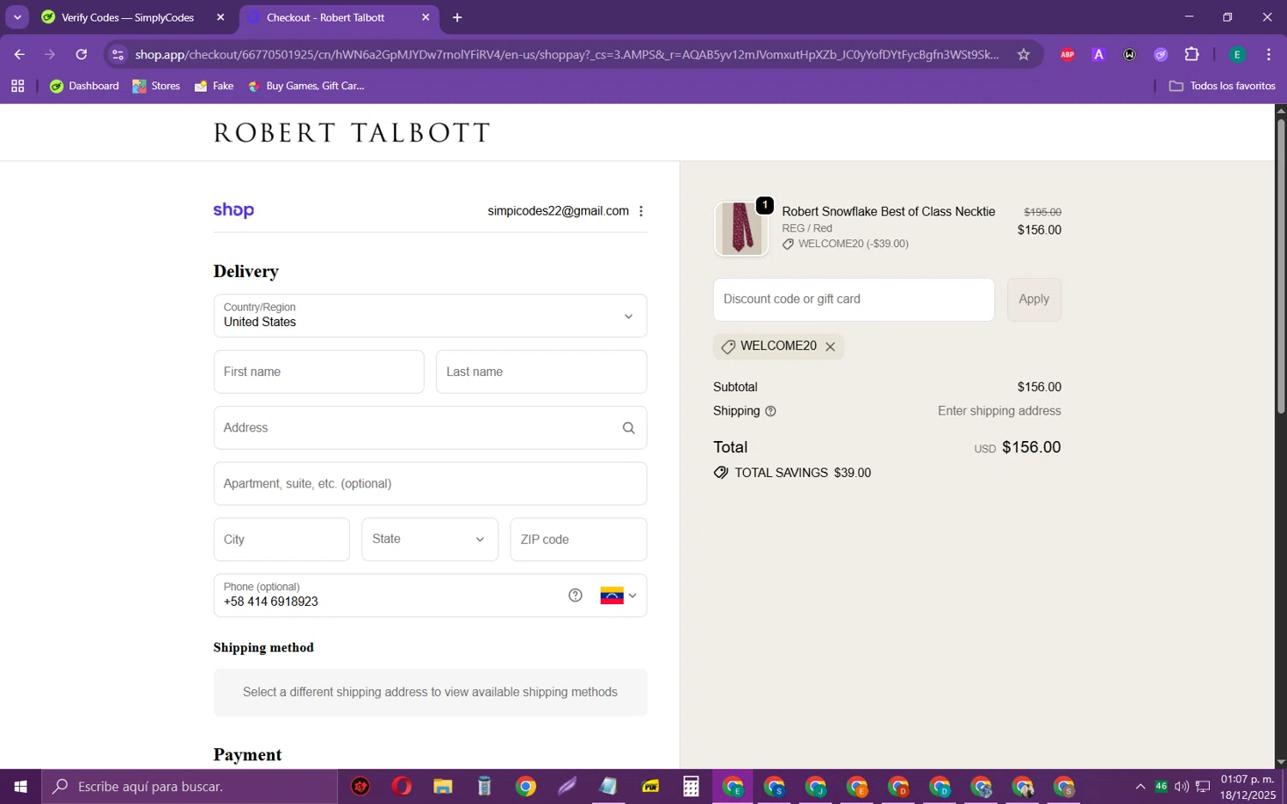This screenshot has width=1287, height=804.
Task: Open the Fake bookmark folder
Action: pyautogui.click(x=214, y=86)
